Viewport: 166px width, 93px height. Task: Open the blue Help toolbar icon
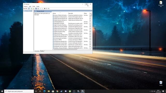pyautogui.click(x=36, y=9)
